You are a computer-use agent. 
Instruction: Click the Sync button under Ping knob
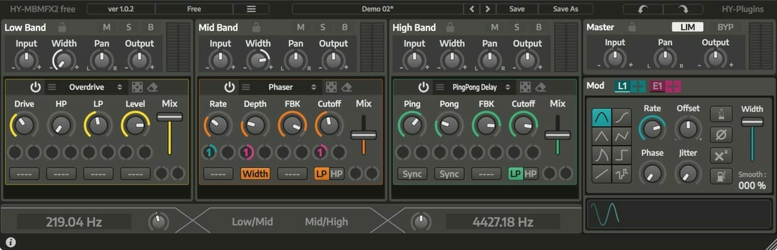pos(412,174)
